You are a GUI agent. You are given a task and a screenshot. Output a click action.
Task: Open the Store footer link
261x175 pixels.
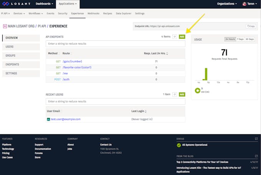38,157
